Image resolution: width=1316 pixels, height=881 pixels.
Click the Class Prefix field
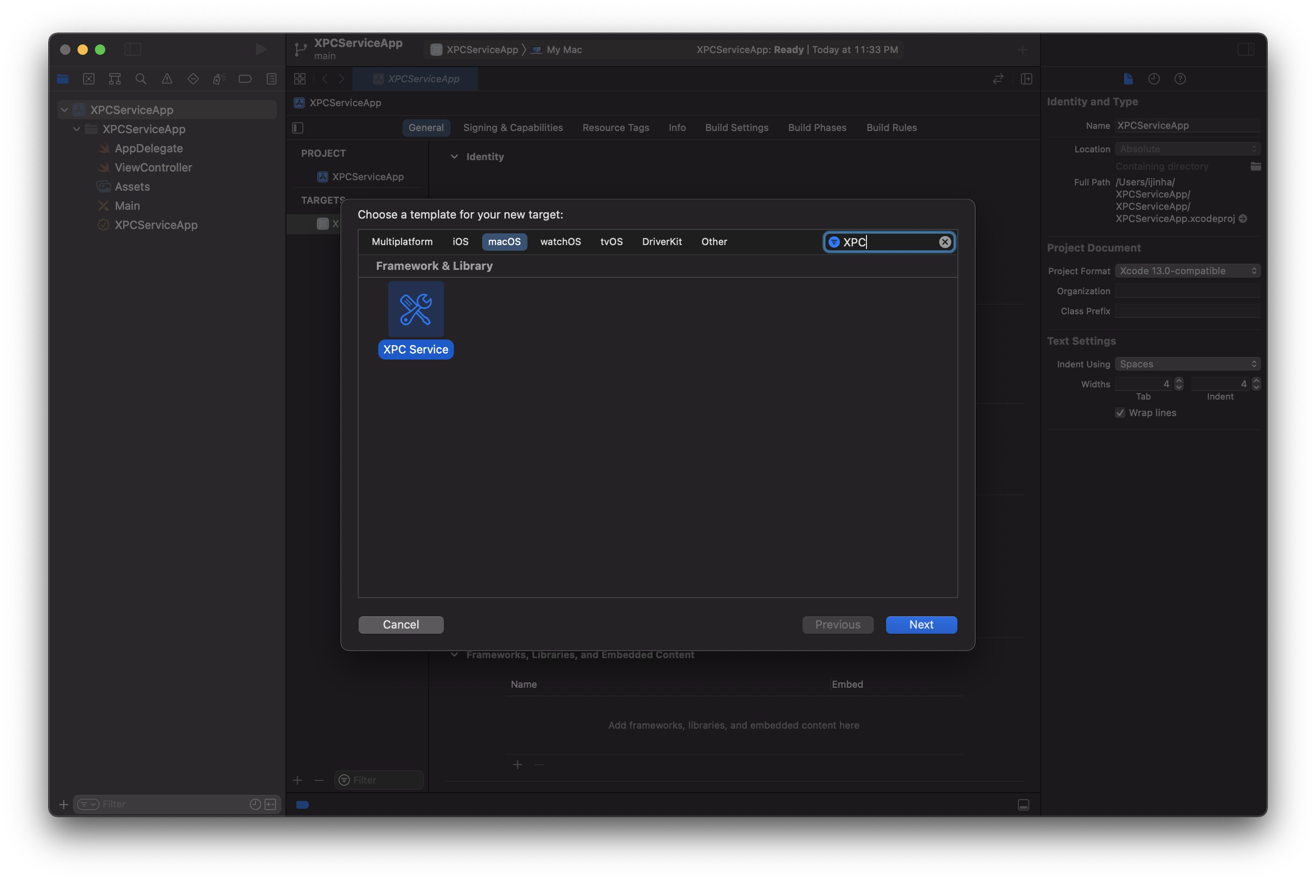click(1187, 311)
